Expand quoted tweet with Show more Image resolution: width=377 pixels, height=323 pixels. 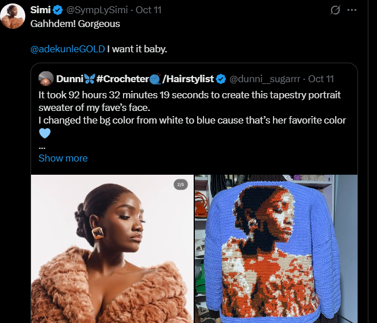[63, 158]
